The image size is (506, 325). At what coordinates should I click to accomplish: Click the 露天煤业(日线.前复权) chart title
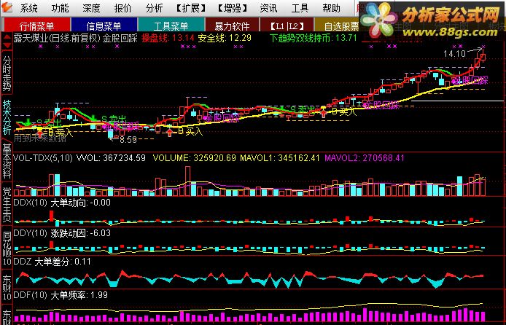(x=57, y=39)
